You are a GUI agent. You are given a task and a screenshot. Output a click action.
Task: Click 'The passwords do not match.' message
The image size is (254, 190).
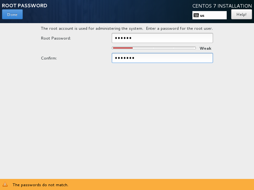coord(41,185)
